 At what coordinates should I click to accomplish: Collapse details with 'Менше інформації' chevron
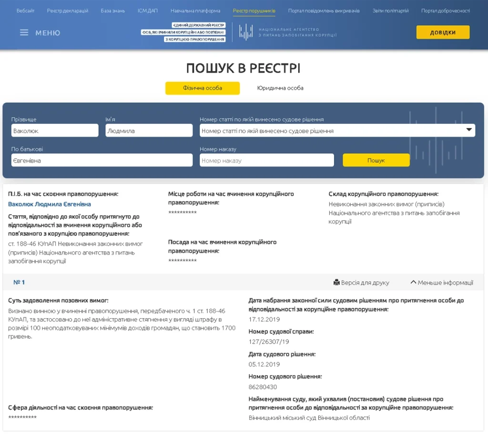(413, 283)
